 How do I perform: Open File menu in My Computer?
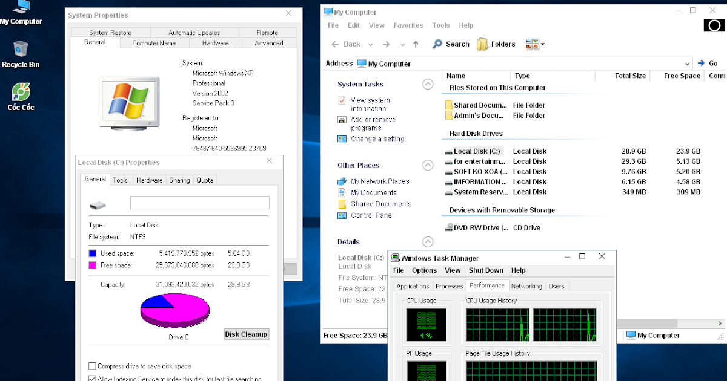[x=333, y=25]
